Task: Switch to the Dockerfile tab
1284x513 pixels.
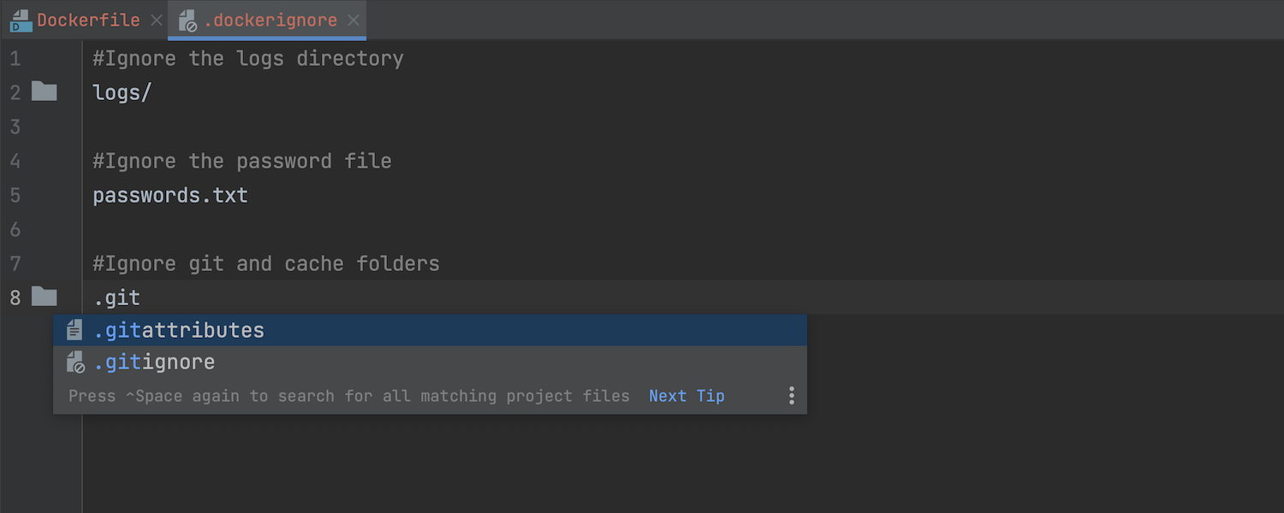Action: (x=88, y=21)
